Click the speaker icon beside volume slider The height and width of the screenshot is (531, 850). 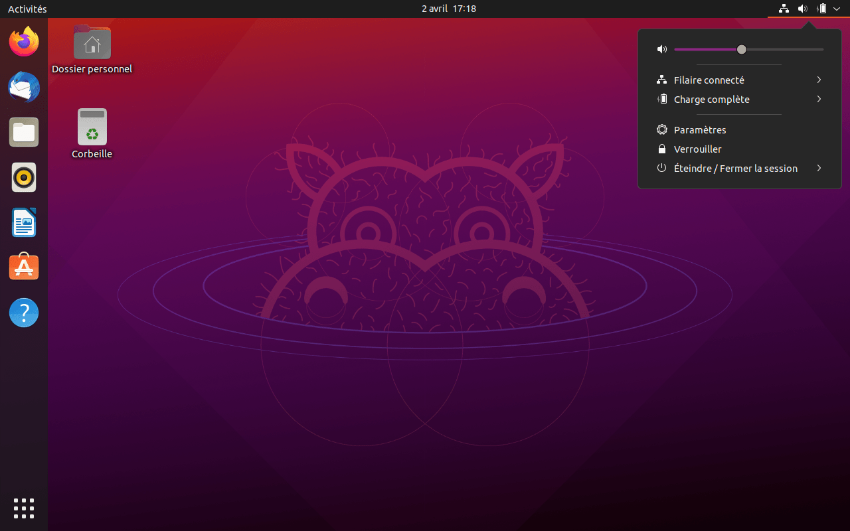pyautogui.click(x=661, y=50)
